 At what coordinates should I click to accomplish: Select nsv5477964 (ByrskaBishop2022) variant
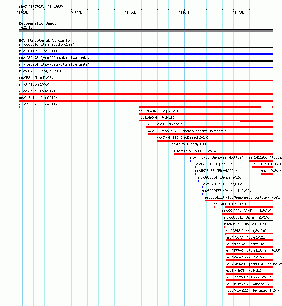(253, 250)
